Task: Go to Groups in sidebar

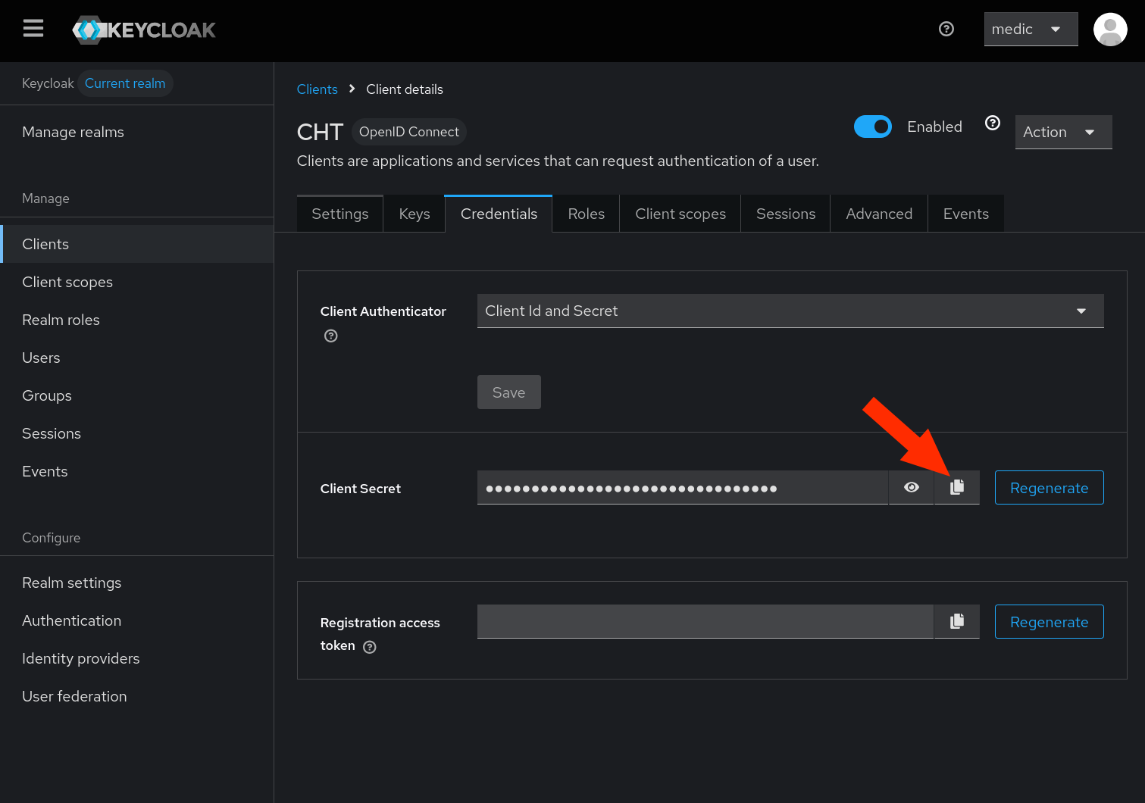Action: coord(136,395)
